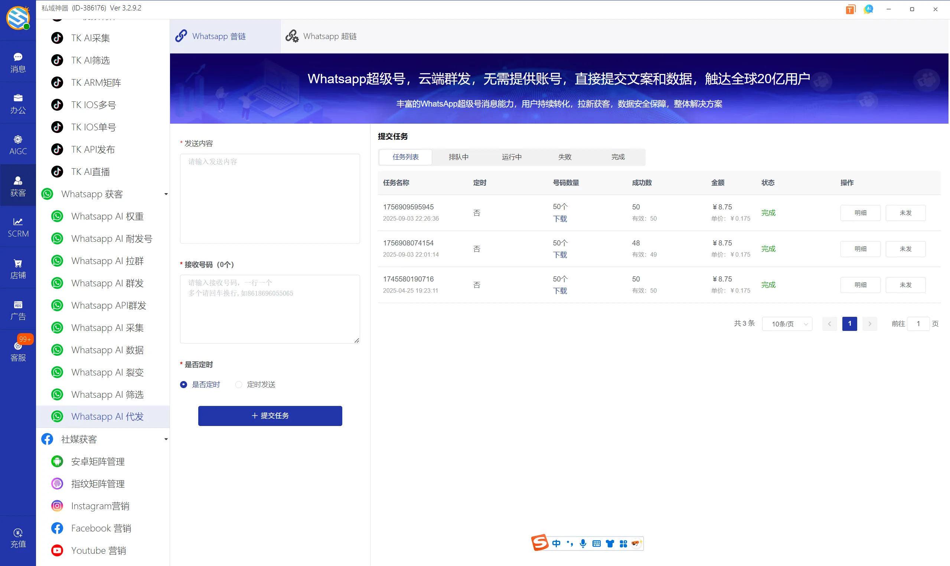Select the 是否定时 radio button
Image resolution: width=950 pixels, height=566 pixels.
[x=184, y=384]
